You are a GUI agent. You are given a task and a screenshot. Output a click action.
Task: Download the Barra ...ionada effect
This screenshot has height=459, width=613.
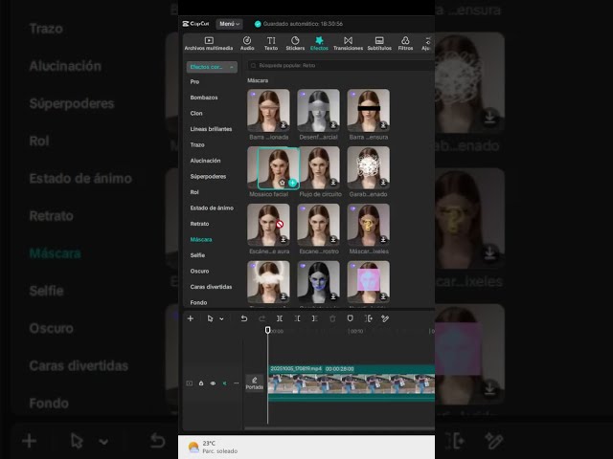pos(284,125)
